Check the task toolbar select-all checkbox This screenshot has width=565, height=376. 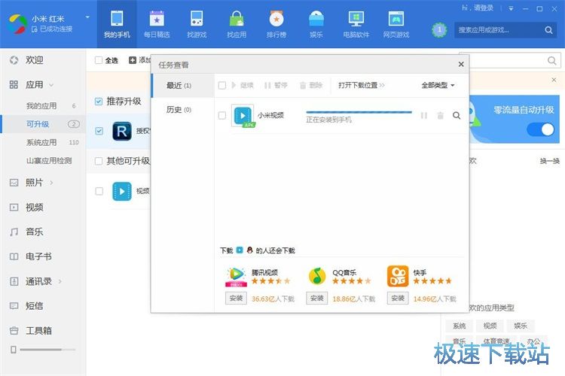click(222, 85)
